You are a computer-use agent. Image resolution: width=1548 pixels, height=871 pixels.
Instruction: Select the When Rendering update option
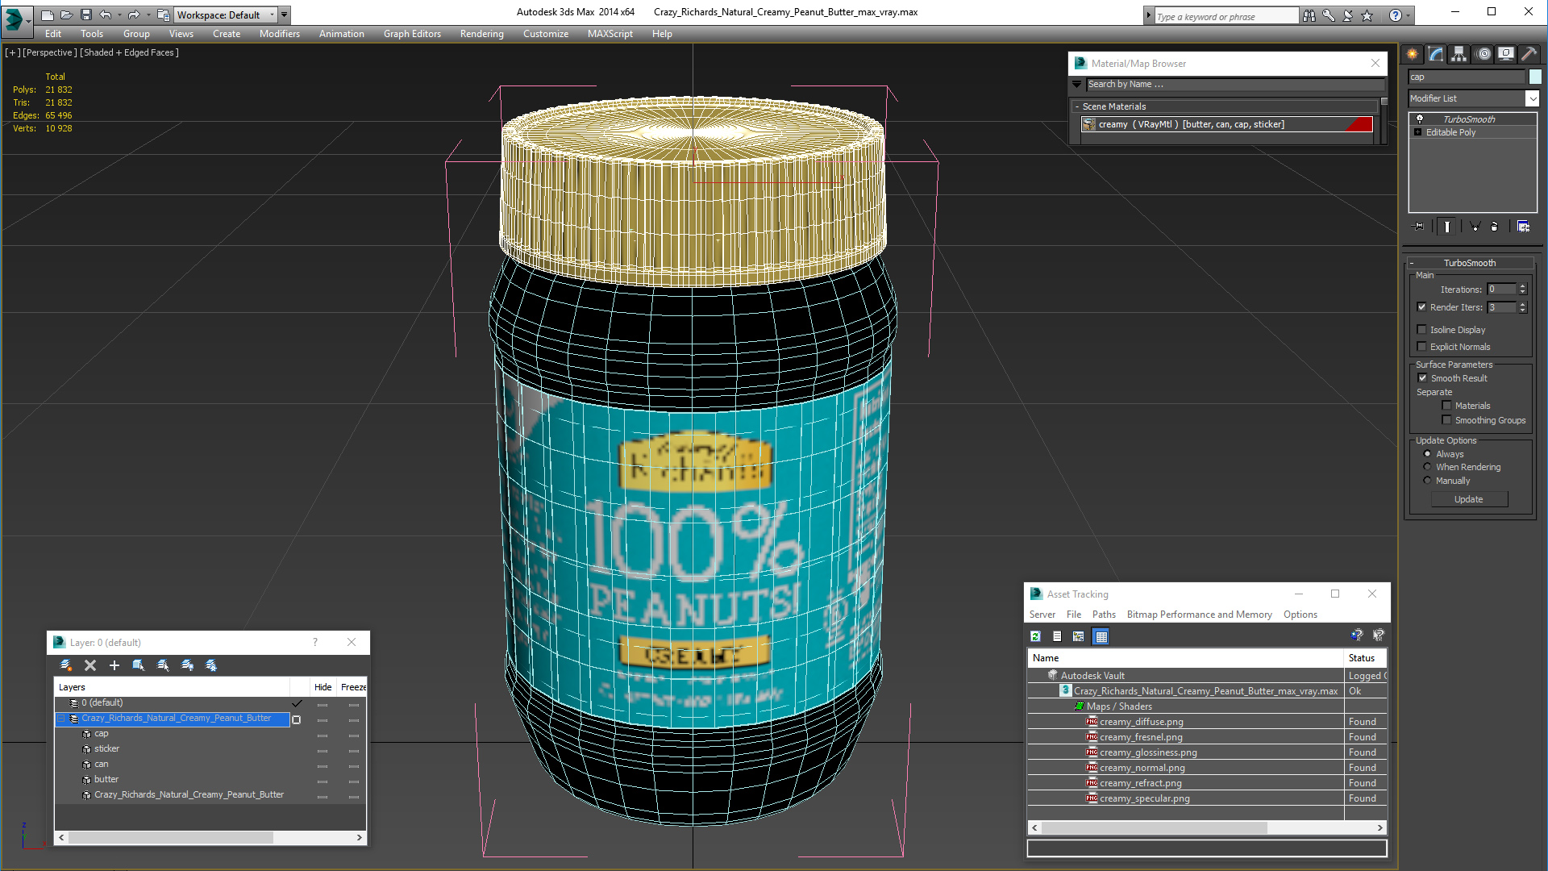coord(1428,467)
